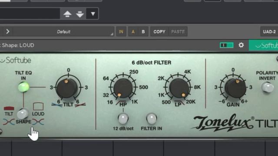The width and height of the screenshot is (278, 156).
Task: Click the UAD-2 button
Action: pyautogui.click(x=269, y=32)
